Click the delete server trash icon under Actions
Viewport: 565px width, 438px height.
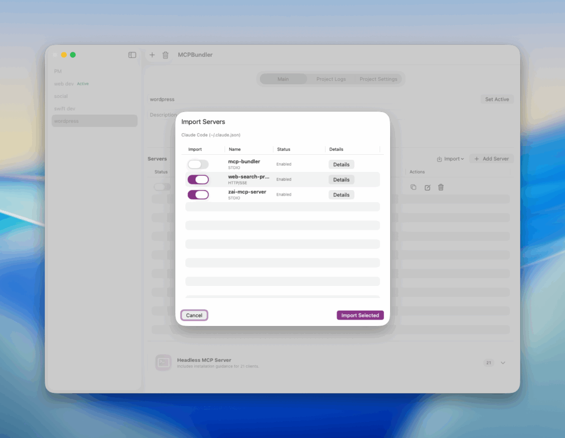(441, 187)
